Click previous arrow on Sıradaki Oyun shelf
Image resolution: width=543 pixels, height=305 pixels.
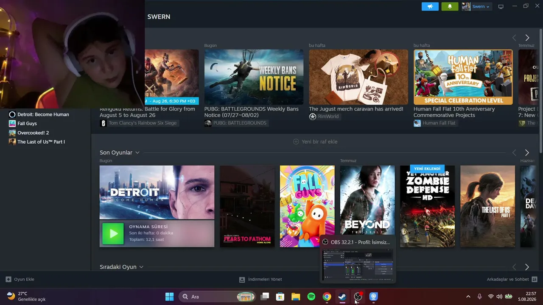click(514, 267)
